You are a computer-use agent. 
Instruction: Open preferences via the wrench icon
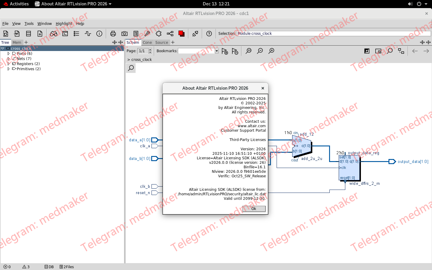[x=147, y=34]
